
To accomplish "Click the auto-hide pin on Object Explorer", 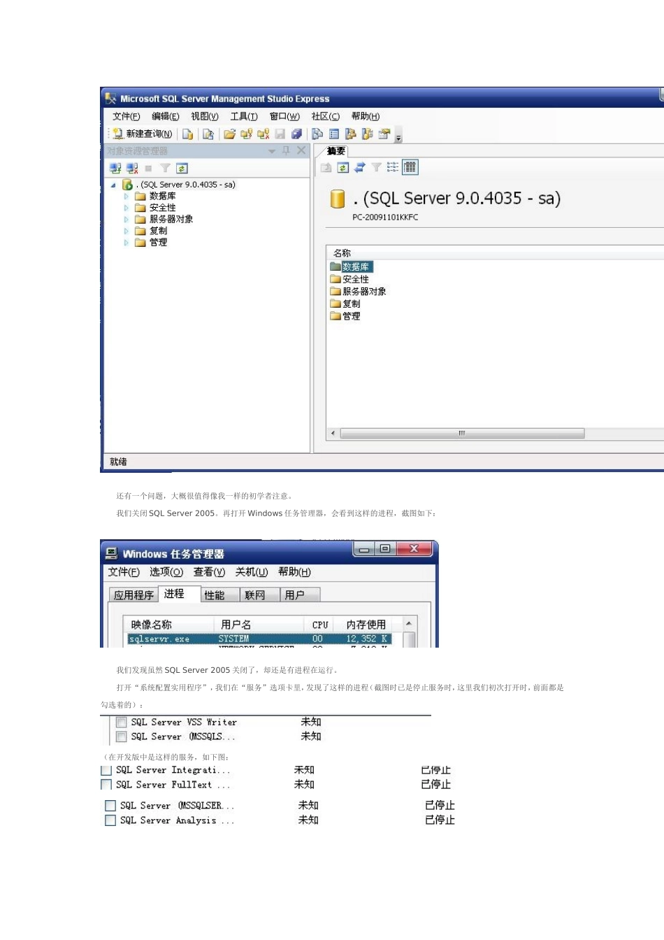I will tap(286, 150).
